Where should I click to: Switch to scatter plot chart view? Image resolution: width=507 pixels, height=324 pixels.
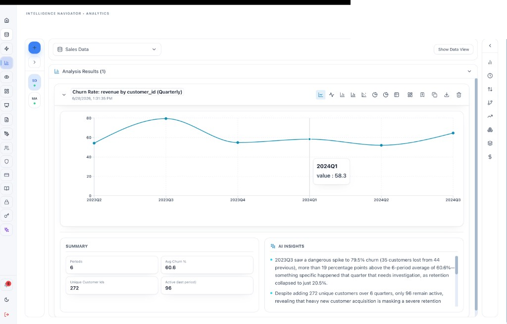364,95
